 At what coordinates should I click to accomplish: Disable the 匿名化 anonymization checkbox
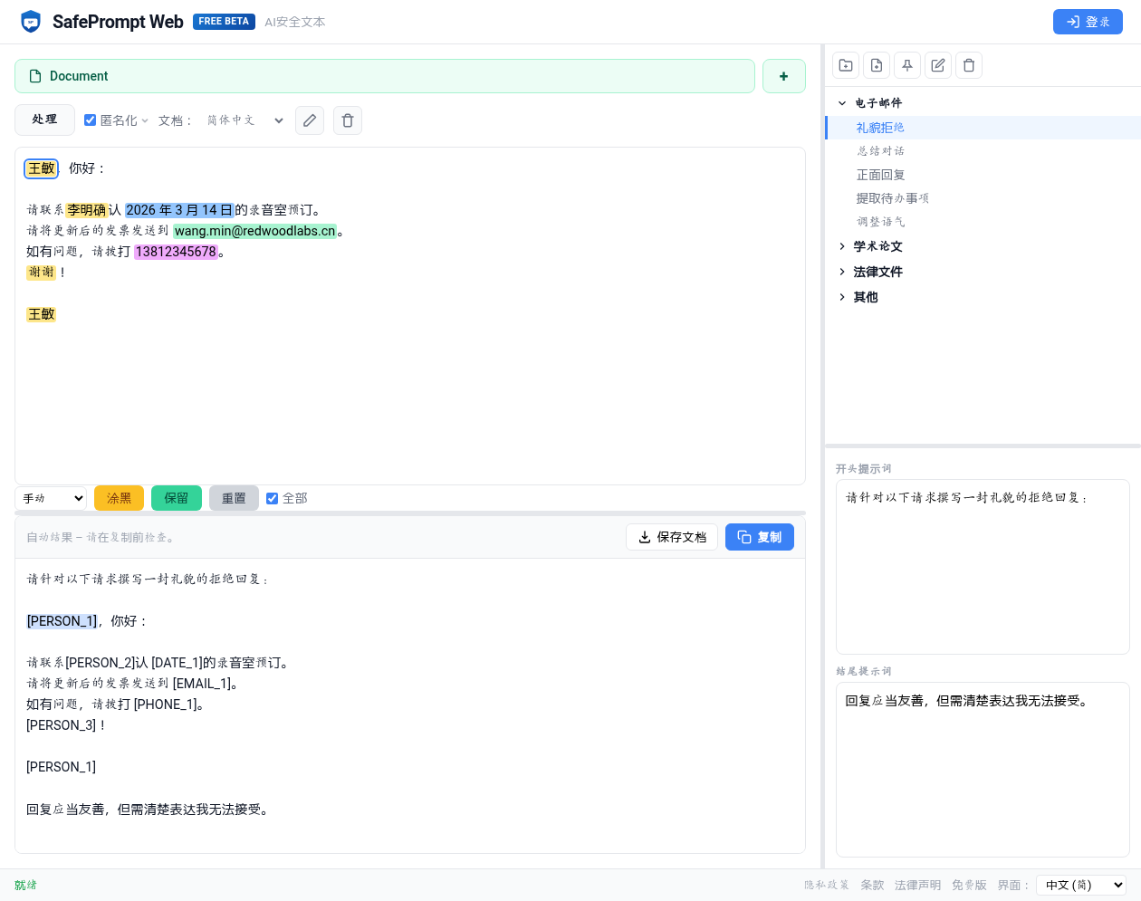click(90, 120)
